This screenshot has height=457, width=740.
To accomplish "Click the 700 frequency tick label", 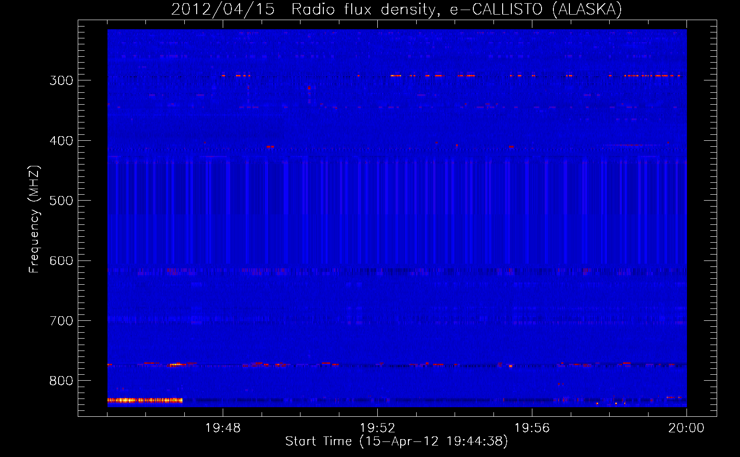I will point(61,321).
